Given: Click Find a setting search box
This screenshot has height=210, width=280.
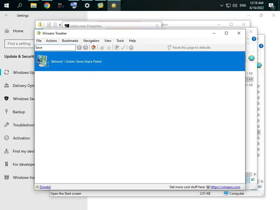Looking at the screenshot, I should point(20,43).
